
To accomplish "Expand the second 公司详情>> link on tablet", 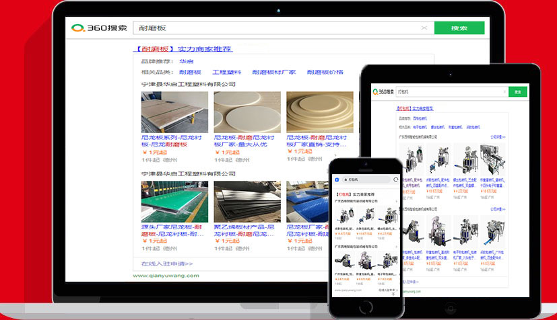I will click(x=498, y=209).
